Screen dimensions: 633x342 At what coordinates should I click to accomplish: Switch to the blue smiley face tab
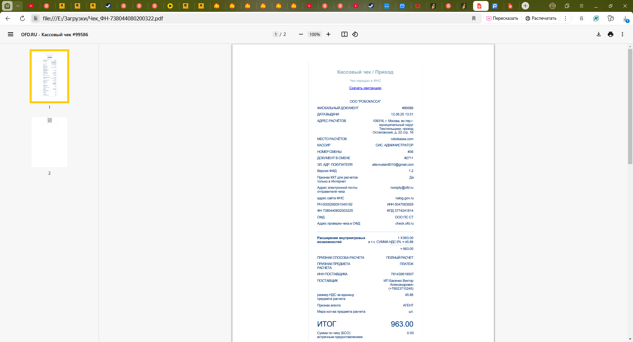[387, 6]
